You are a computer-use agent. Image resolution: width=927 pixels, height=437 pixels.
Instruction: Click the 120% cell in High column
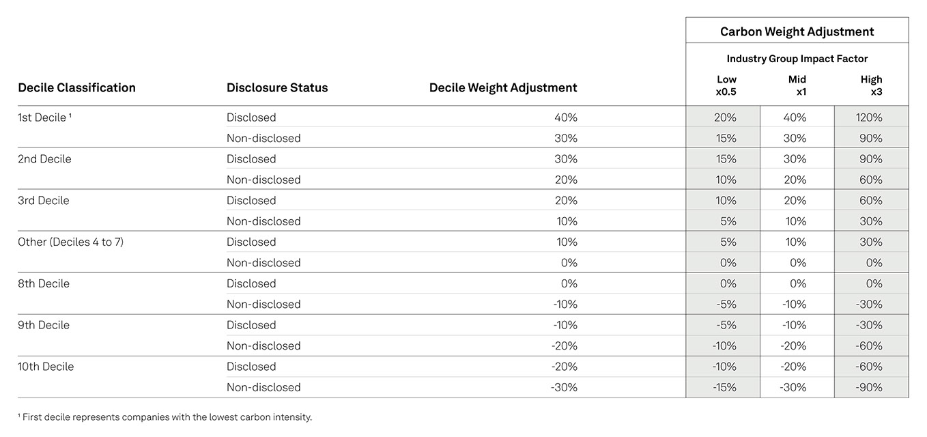click(869, 117)
